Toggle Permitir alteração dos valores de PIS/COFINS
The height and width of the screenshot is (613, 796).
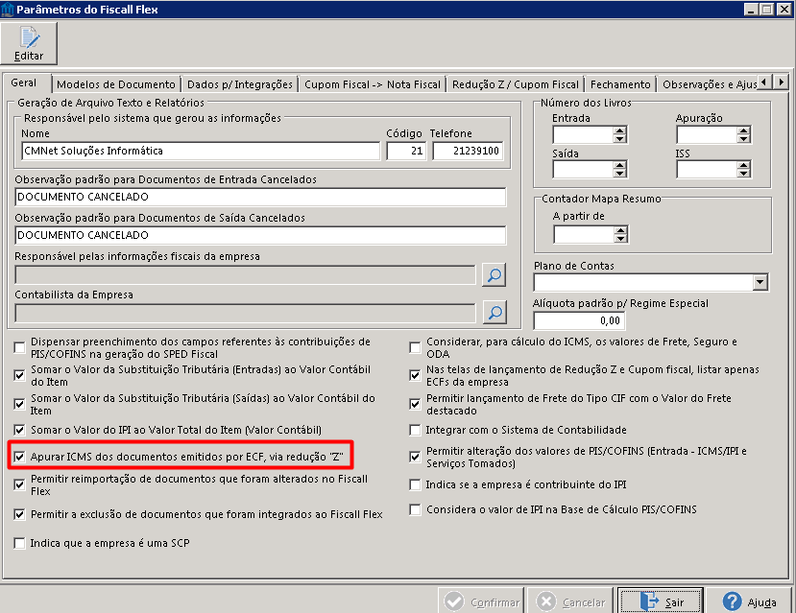point(415,457)
